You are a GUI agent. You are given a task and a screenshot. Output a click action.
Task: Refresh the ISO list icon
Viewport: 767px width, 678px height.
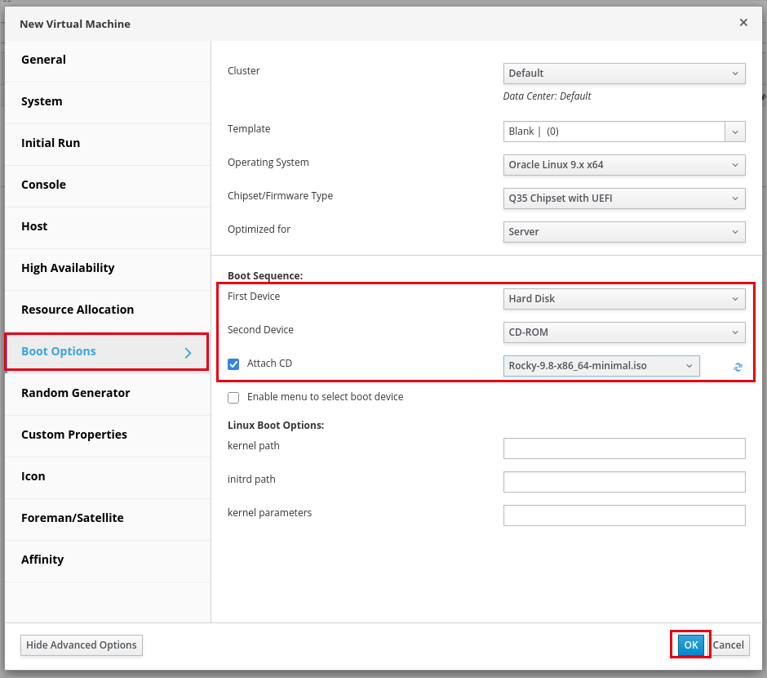tap(738, 367)
